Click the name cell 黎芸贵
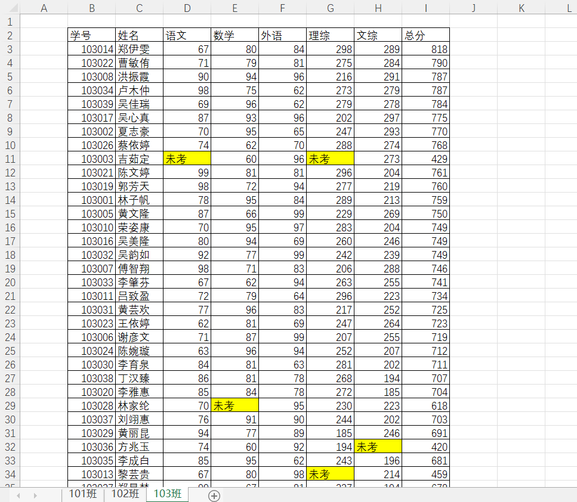577x502 pixels. (140, 474)
